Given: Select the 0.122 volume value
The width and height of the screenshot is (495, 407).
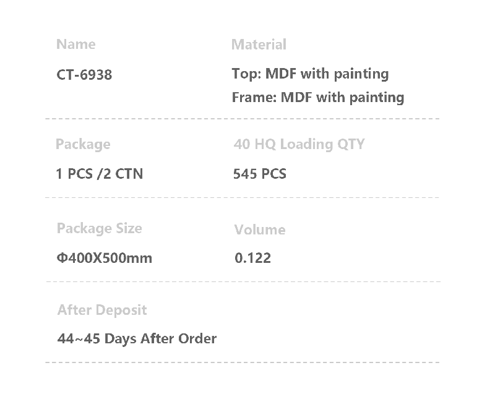Looking at the screenshot, I should [252, 257].
